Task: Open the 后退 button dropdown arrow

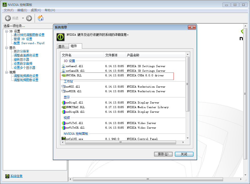Action: pyautogui.click(x=22, y=18)
